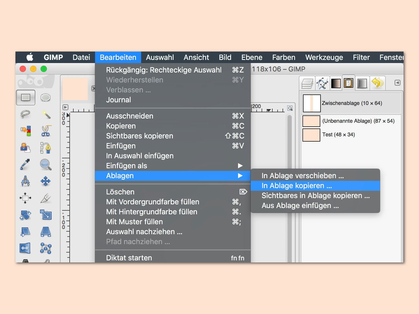The image size is (419, 314).
Task: Open the Filter menu
Action: pyautogui.click(x=361, y=57)
